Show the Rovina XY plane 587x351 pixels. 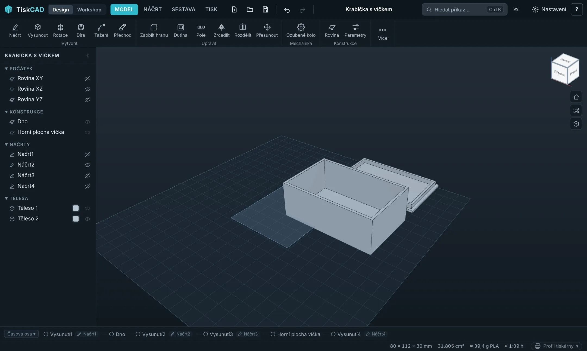(x=87, y=78)
